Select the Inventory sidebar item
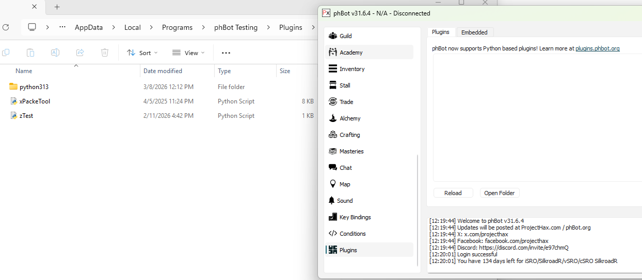 pos(351,69)
